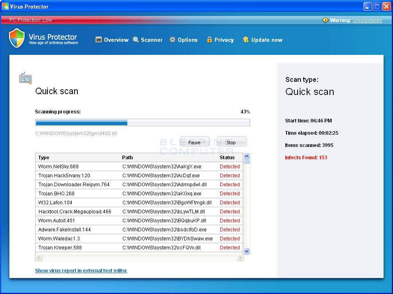The width and height of the screenshot is (393, 294).
Task: Show virus report in external text editor
Action: [81, 270]
